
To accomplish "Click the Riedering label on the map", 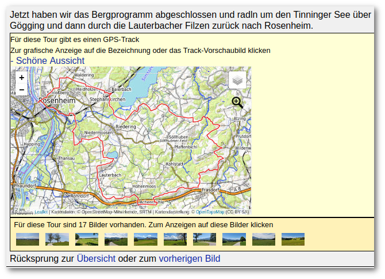I will tap(126, 127).
